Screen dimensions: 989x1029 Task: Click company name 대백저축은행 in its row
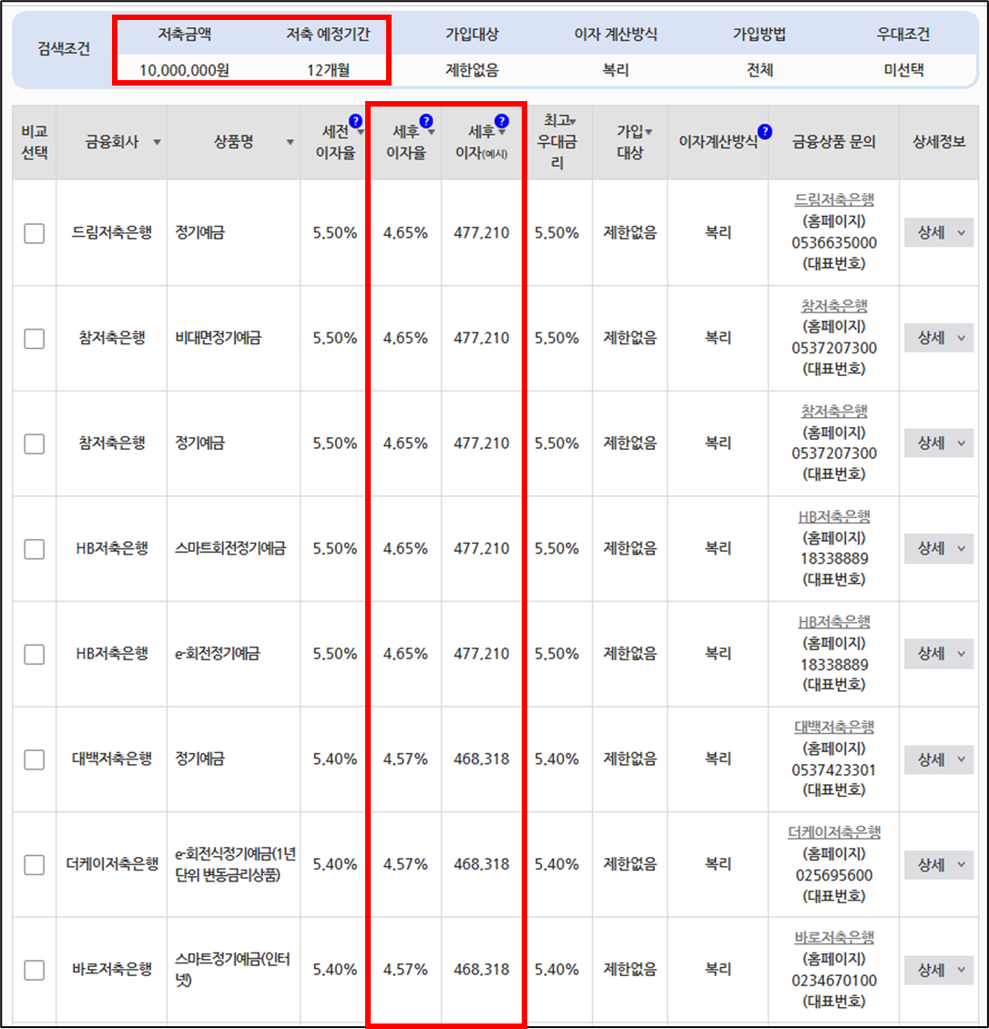[x=112, y=759]
